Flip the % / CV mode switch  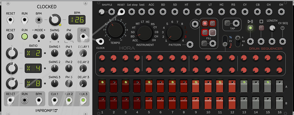225,41
